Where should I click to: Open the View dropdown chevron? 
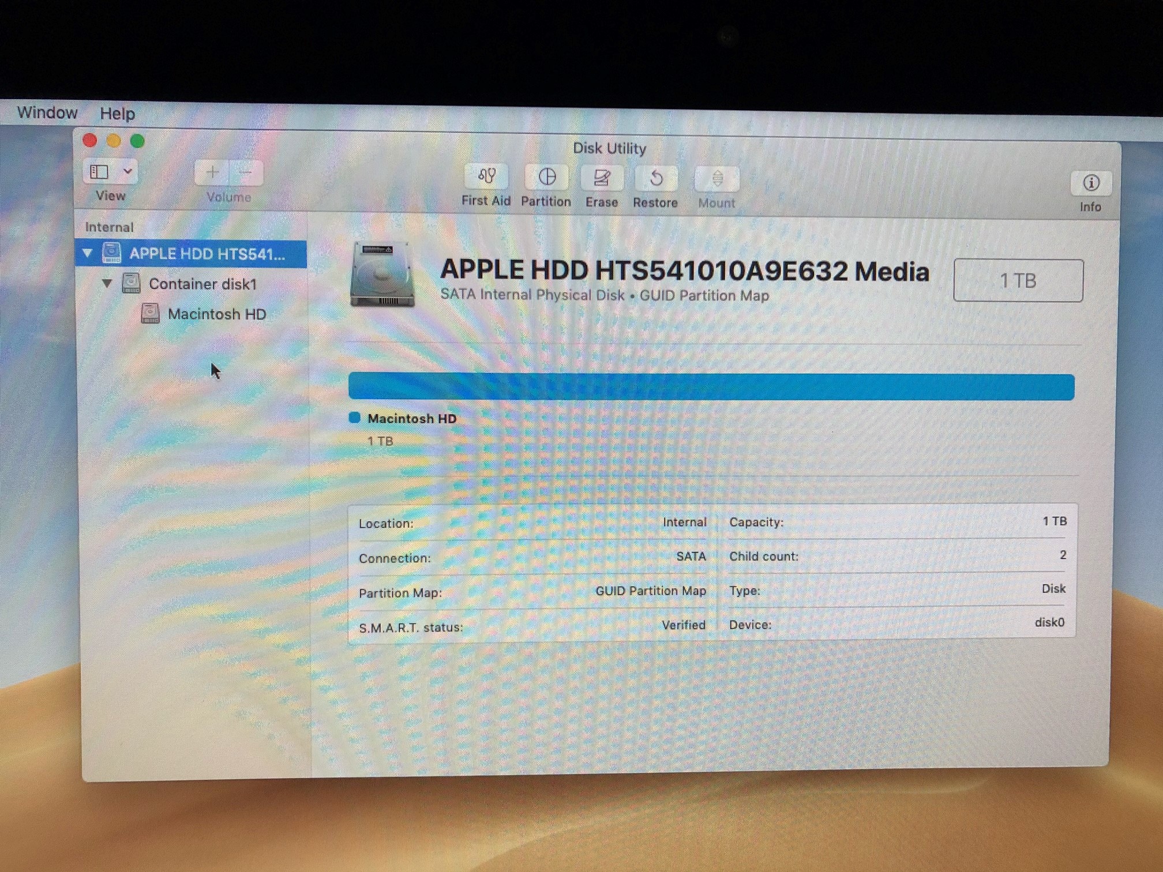(127, 171)
